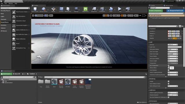Image resolution: width=185 pixels, height=104 pixels.
Task: Open the Modes toolbar icon
Action: 53,9
